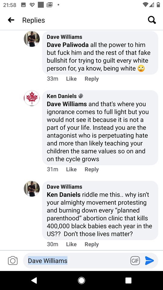Open Dave Williams' avatar on planned parenthood comment

(x=32, y=188)
